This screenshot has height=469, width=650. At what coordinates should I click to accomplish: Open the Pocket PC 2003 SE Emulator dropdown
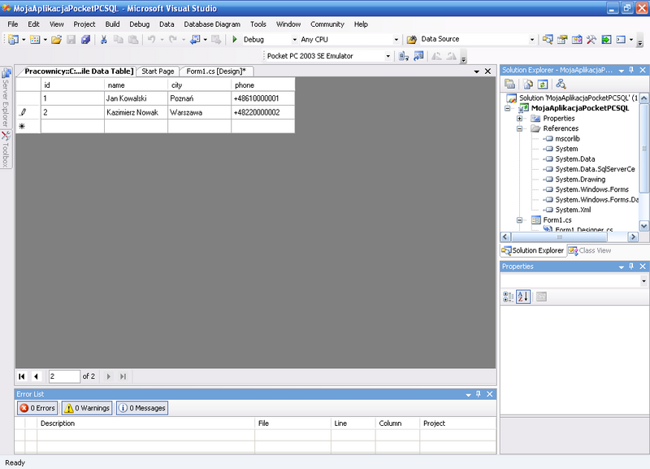[388, 56]
